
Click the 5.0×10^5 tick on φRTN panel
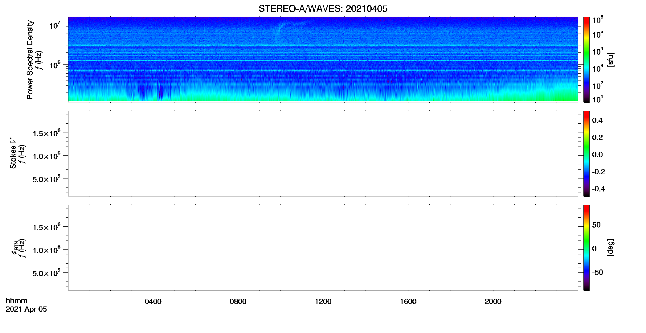pyautogui.click(x=47, y=273)
